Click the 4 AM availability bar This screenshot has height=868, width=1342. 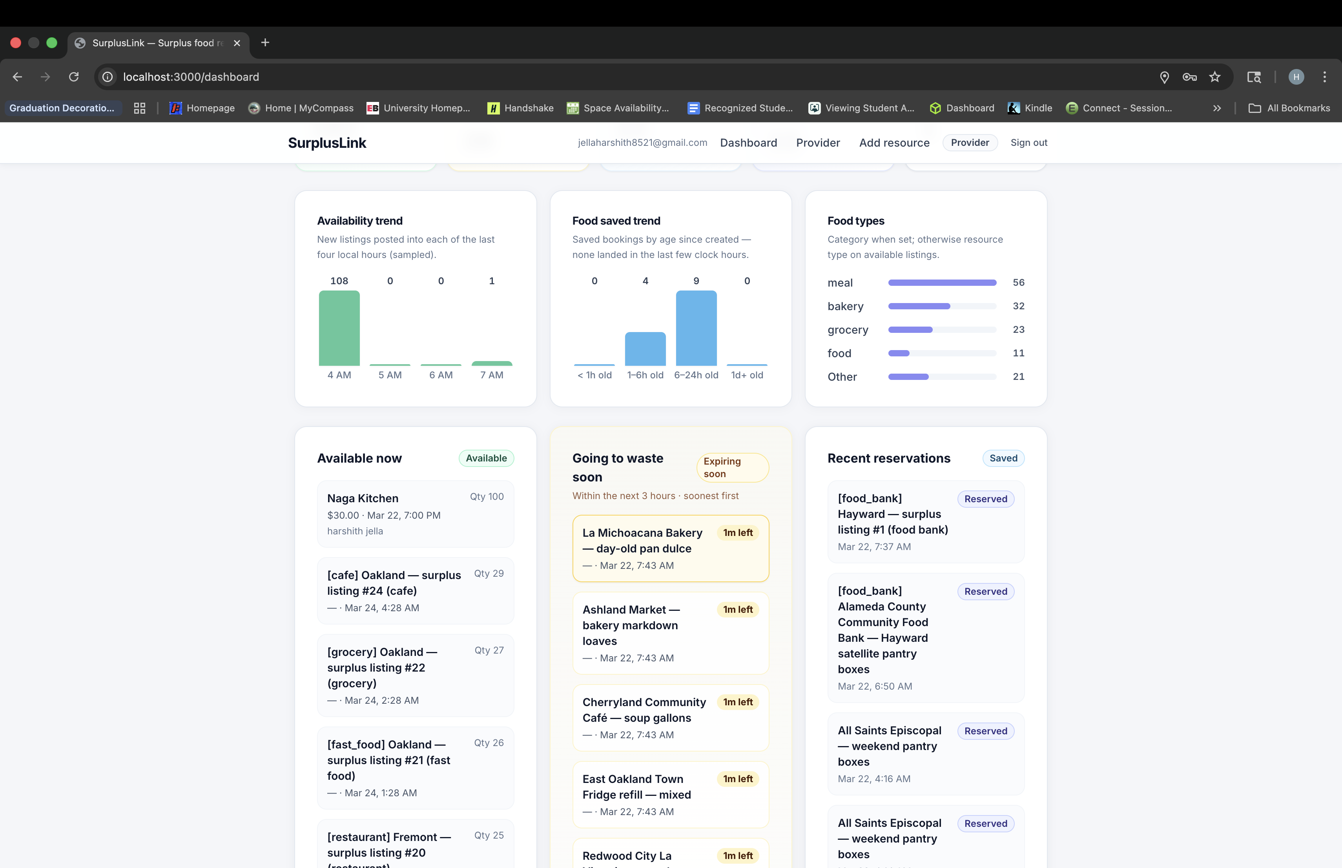tap(339, 328)
